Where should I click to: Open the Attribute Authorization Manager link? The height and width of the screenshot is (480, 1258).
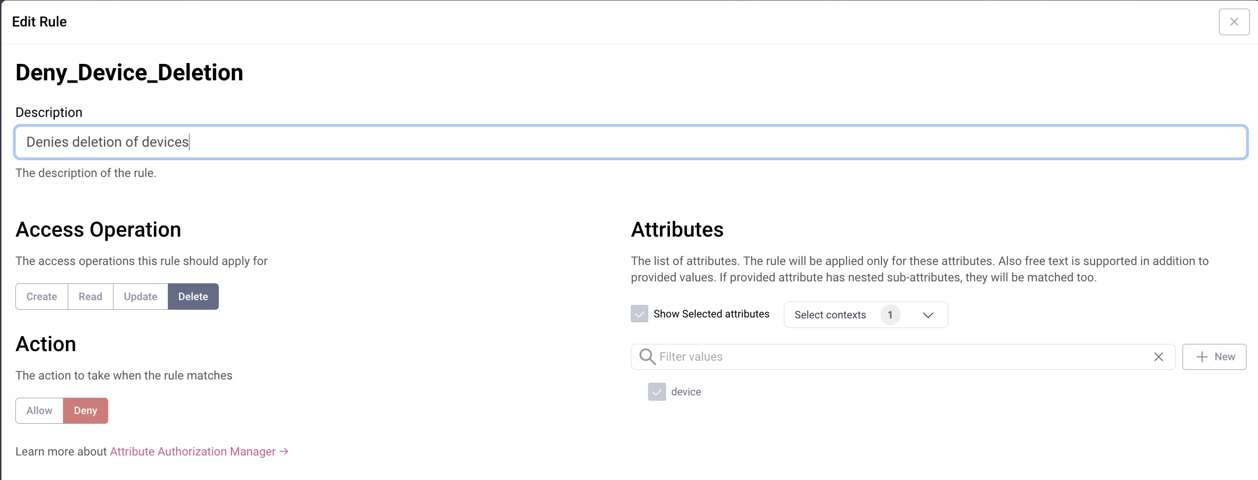tap(192, 452)
